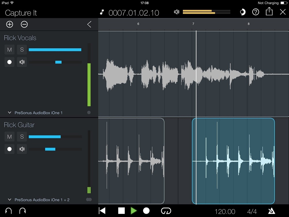This screenshot has height=217, width=289.
Task: Toggle stereo channel indicator on Rick Guitar
Action: [89, 199]
